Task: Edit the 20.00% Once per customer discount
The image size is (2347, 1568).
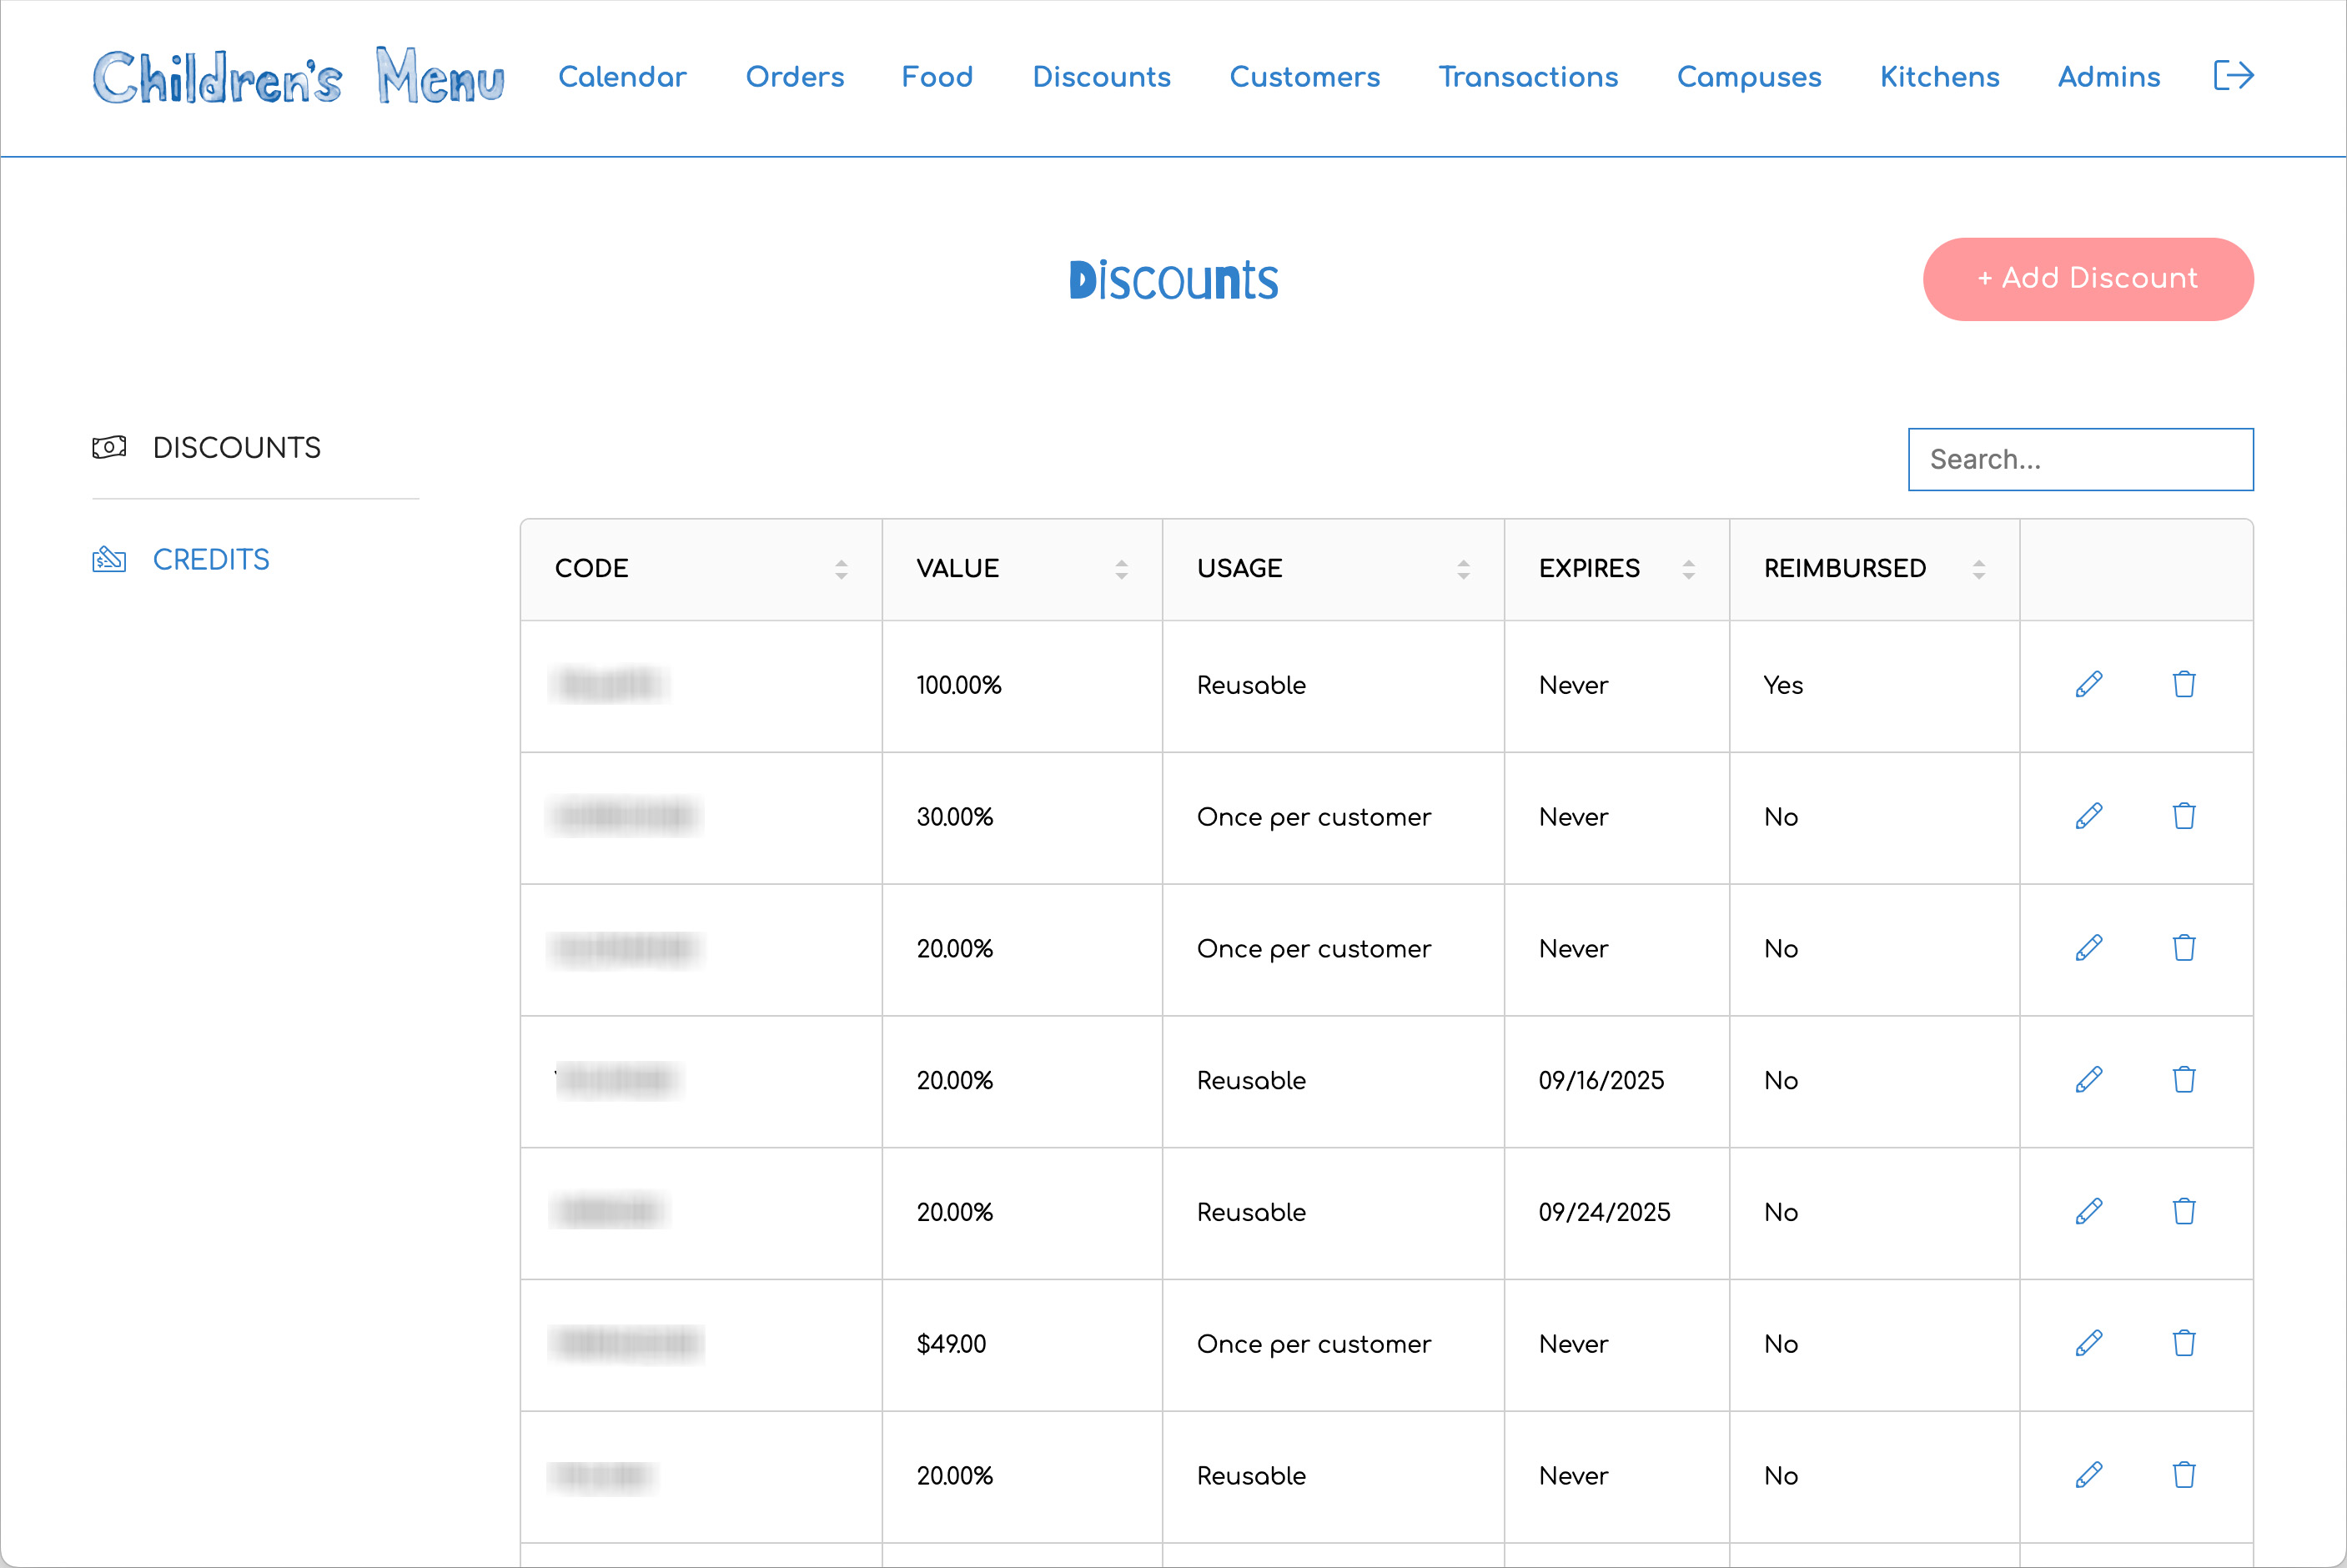Action: (2089, 948)
